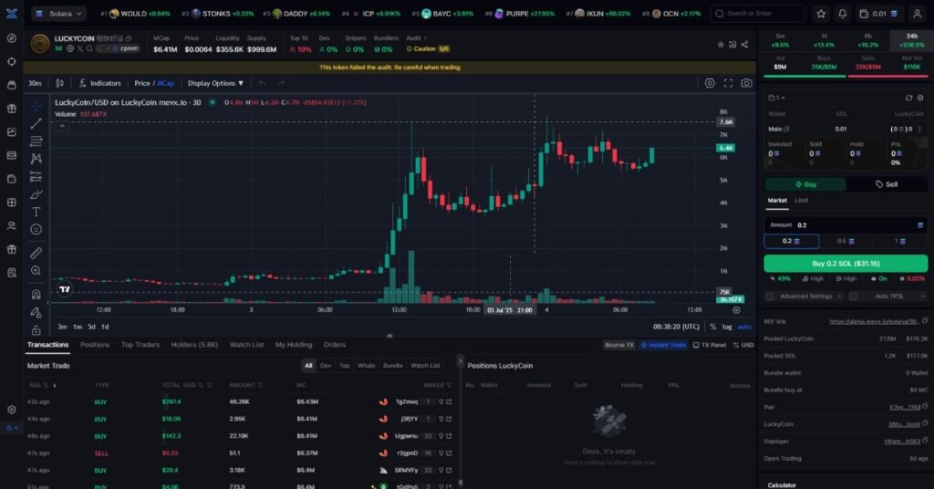Expand the Display Options dropdown
The width and height of the screenshot is (934, 489).
215,83
